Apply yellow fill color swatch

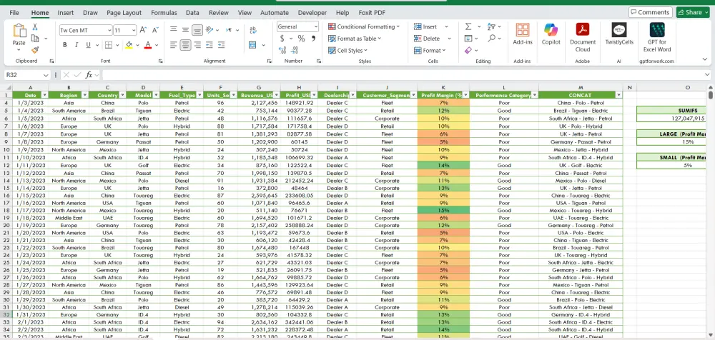pyautogui.click(x=129, y=45)
